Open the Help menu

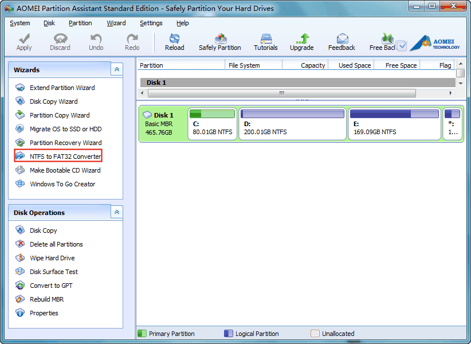183,23
